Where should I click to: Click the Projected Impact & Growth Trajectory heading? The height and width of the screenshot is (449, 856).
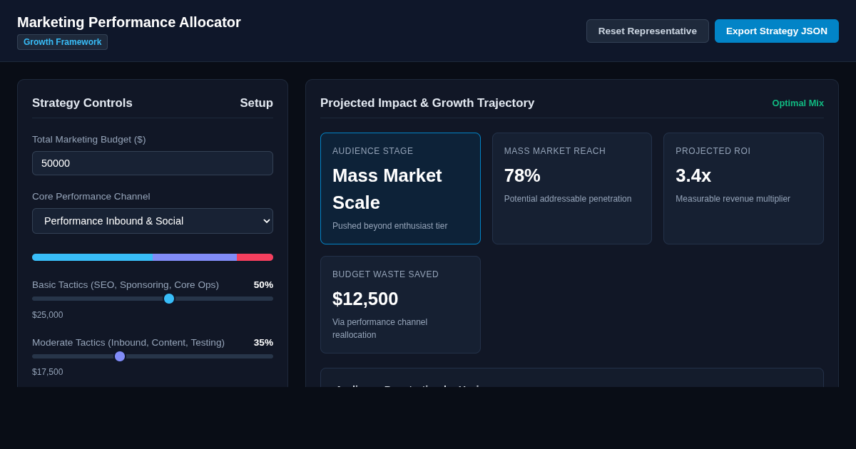pos(427,103)
